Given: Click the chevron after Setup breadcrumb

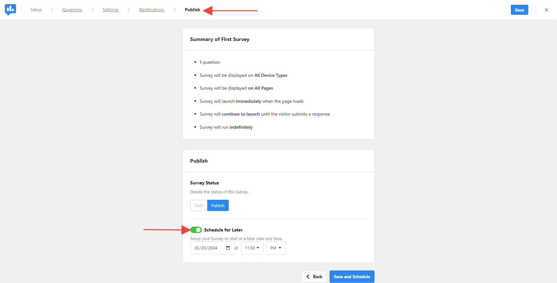Looking at the screenshot, I should click(x=52, y=10).
